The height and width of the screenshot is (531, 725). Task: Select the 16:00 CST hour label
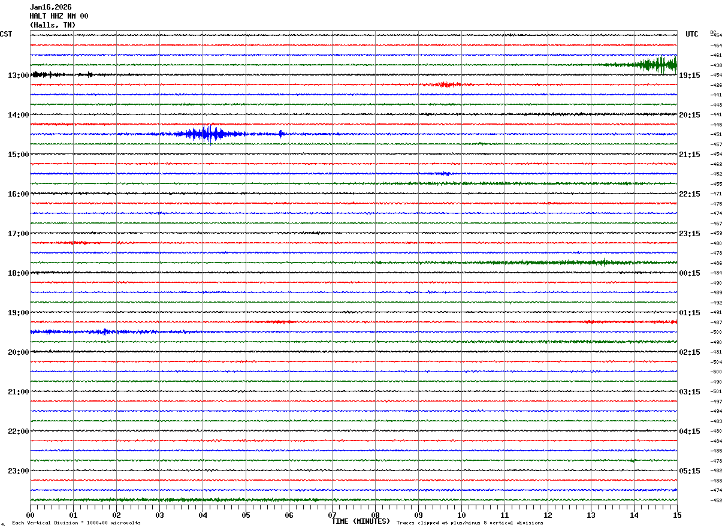18,194
